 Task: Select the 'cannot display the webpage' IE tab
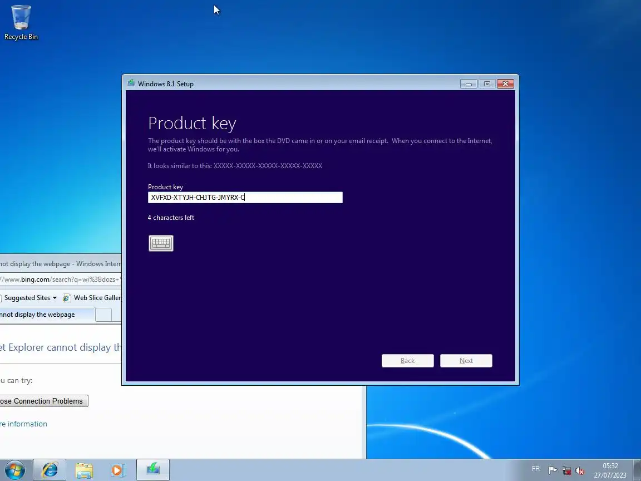point(47,315)
